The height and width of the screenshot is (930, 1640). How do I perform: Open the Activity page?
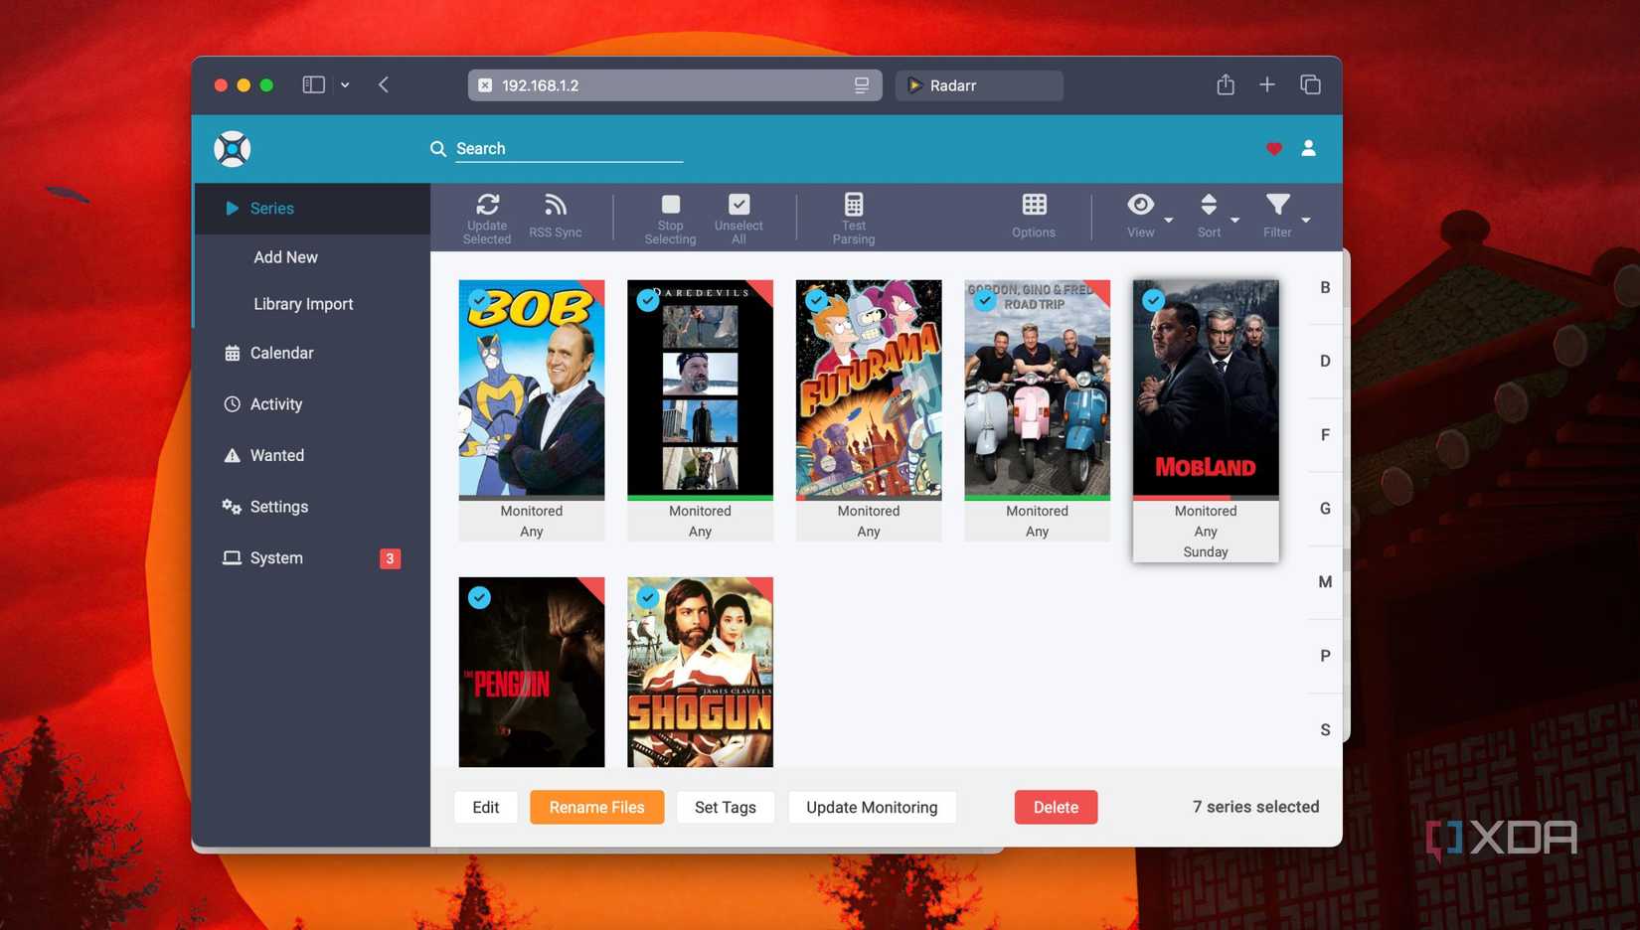[x=277, y=403]
